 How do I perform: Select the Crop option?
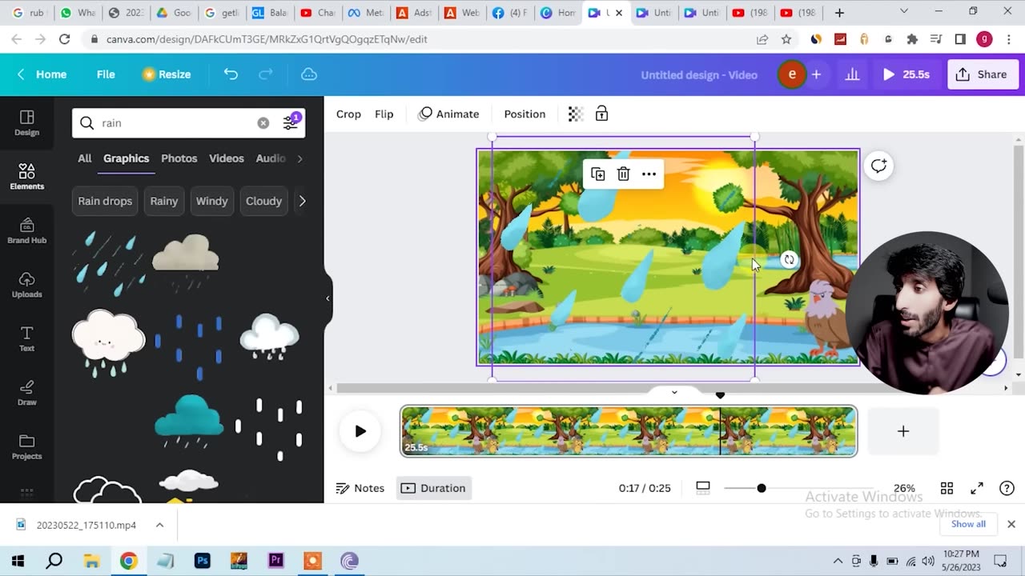(x=348, y=114)
